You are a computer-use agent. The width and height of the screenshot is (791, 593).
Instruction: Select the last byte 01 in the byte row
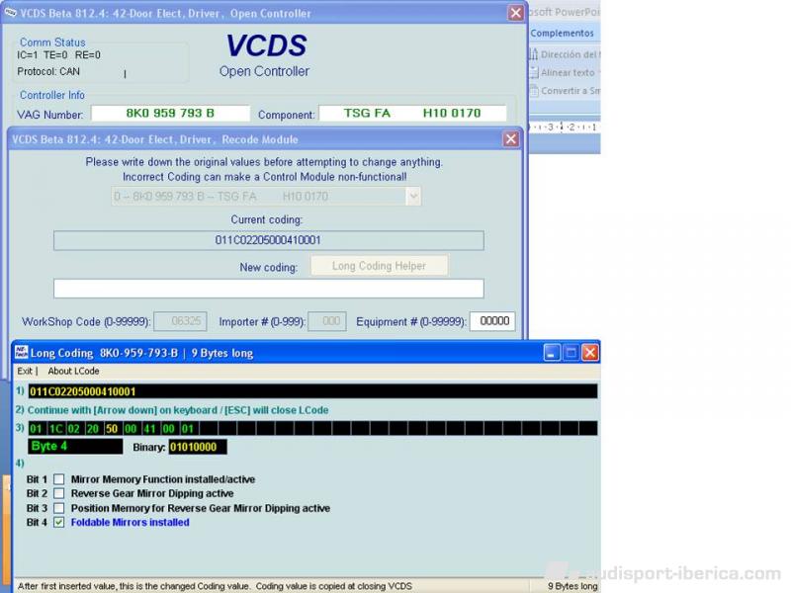(x=188, y=429)
